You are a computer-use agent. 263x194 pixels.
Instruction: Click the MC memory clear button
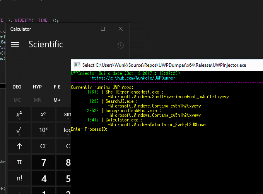(17, 100)
